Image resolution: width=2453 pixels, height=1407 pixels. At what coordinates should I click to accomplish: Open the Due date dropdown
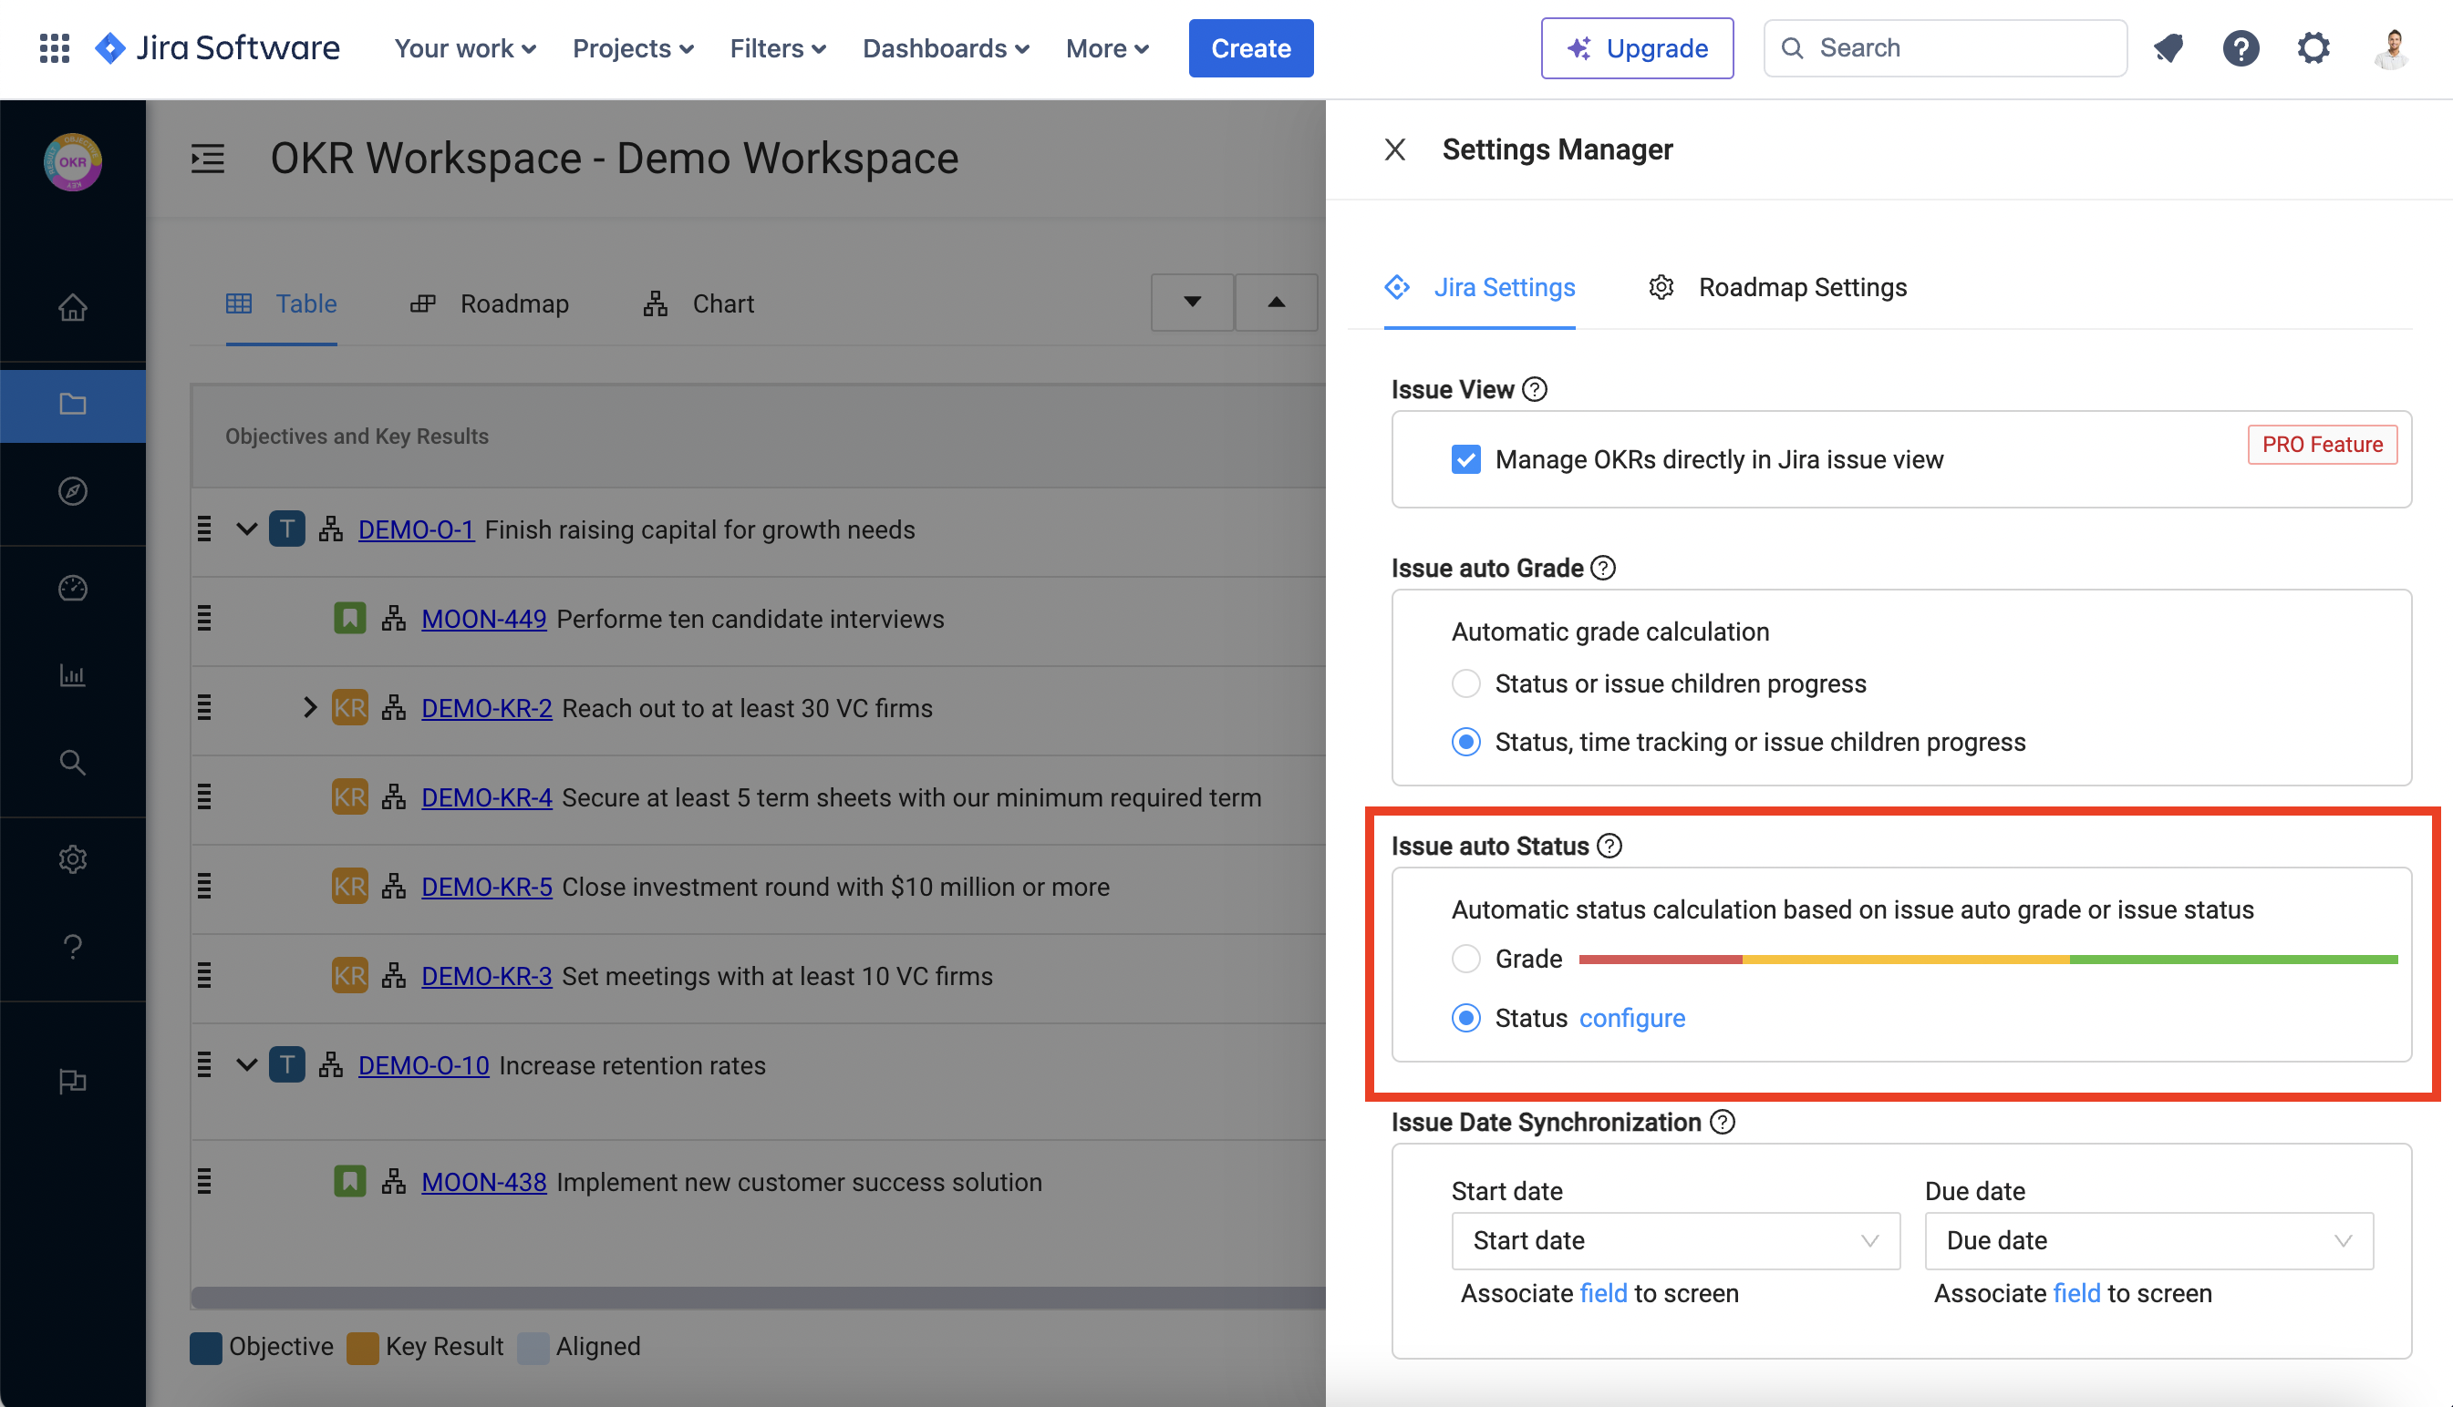2148,1240
